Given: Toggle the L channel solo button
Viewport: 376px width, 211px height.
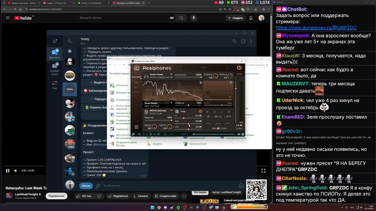Looking at the screenshot, I should [x=221, y=112].
